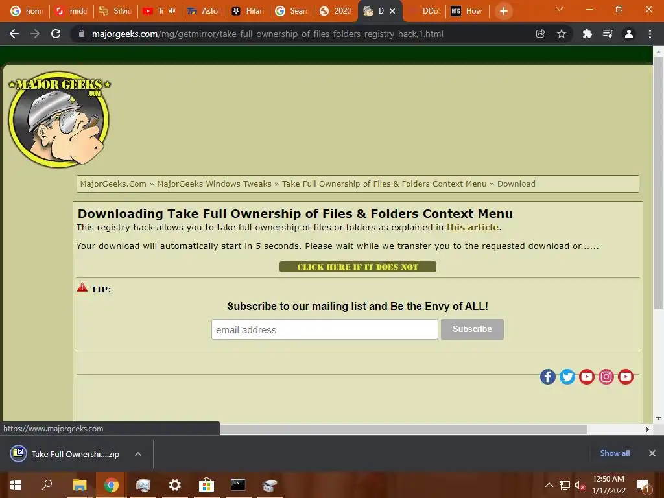Open the Windows Start menu
The height and width of the screenshot is (498, 664).
16,485
